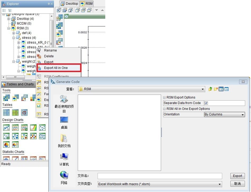Create new folder in Generate Code dialog

click(x=216, y=89)
